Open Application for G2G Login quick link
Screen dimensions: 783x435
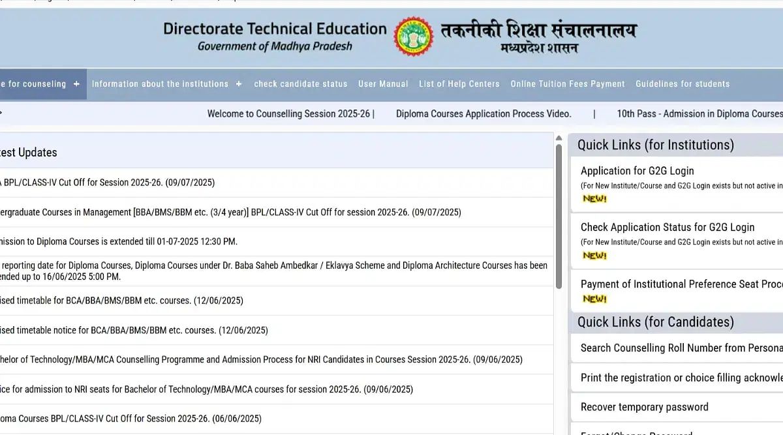pyautogui.click(x=637, y=171)
